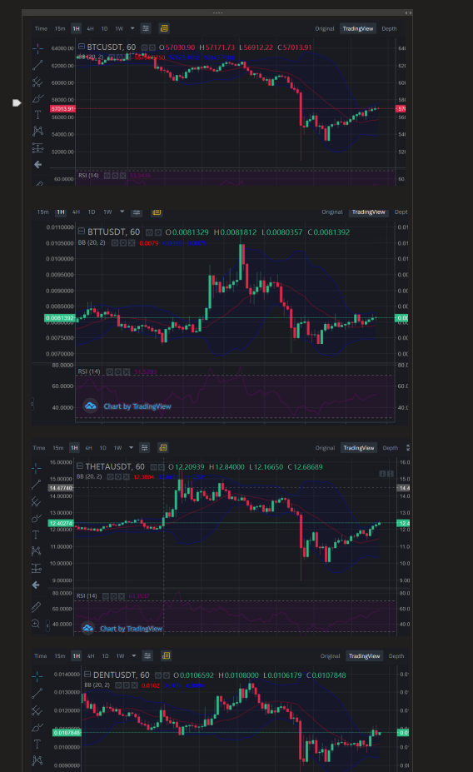Viewport: 473px width, 772px height.
Task: Switch BTCUSDT chart to the Original tab
Action: [325, 28]
